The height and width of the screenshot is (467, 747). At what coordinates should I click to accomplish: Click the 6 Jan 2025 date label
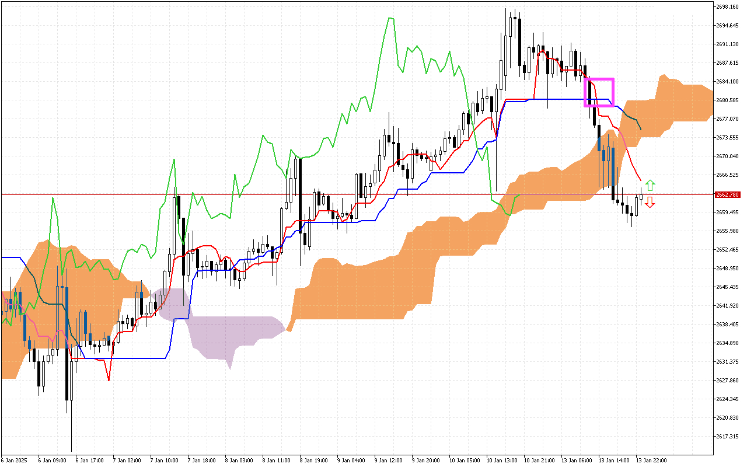(14, 461)
